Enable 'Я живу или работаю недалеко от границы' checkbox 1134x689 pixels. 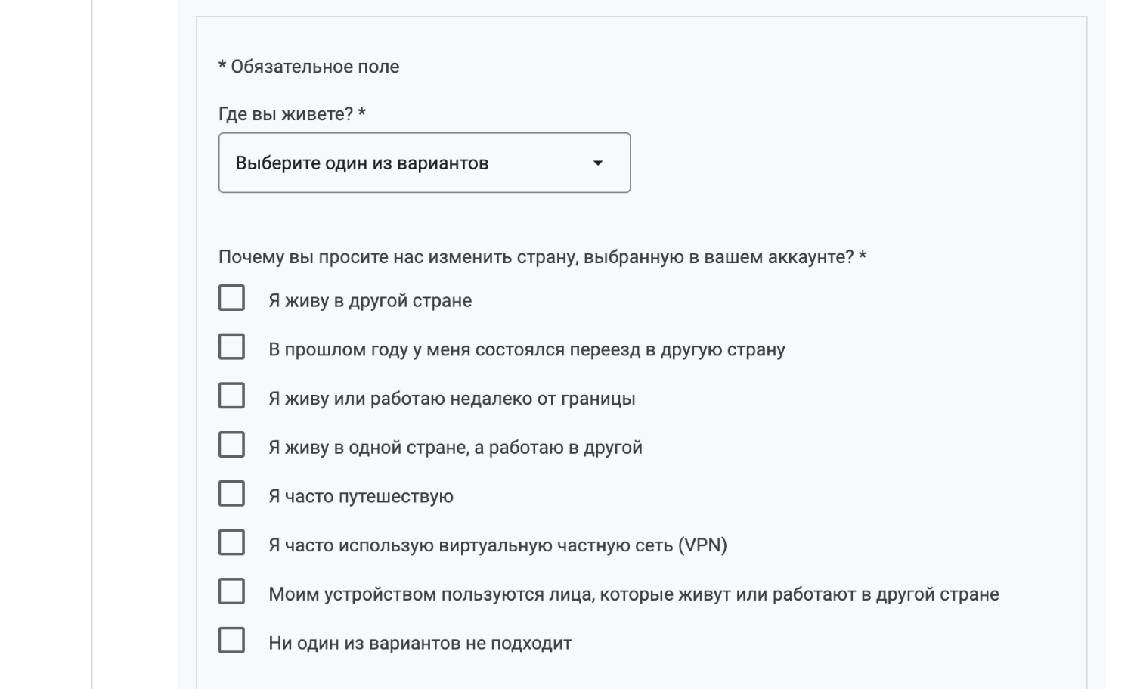point(231,396)
